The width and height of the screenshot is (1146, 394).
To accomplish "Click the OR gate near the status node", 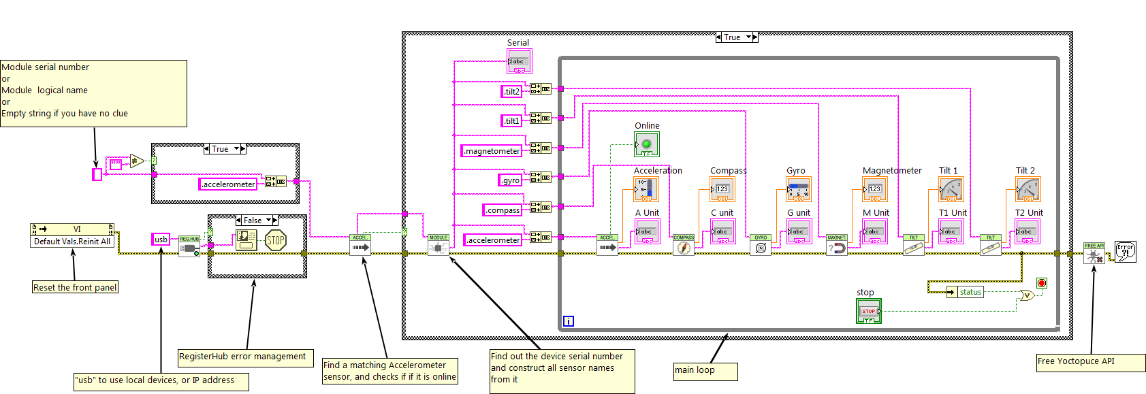I will click(1026, 295).
